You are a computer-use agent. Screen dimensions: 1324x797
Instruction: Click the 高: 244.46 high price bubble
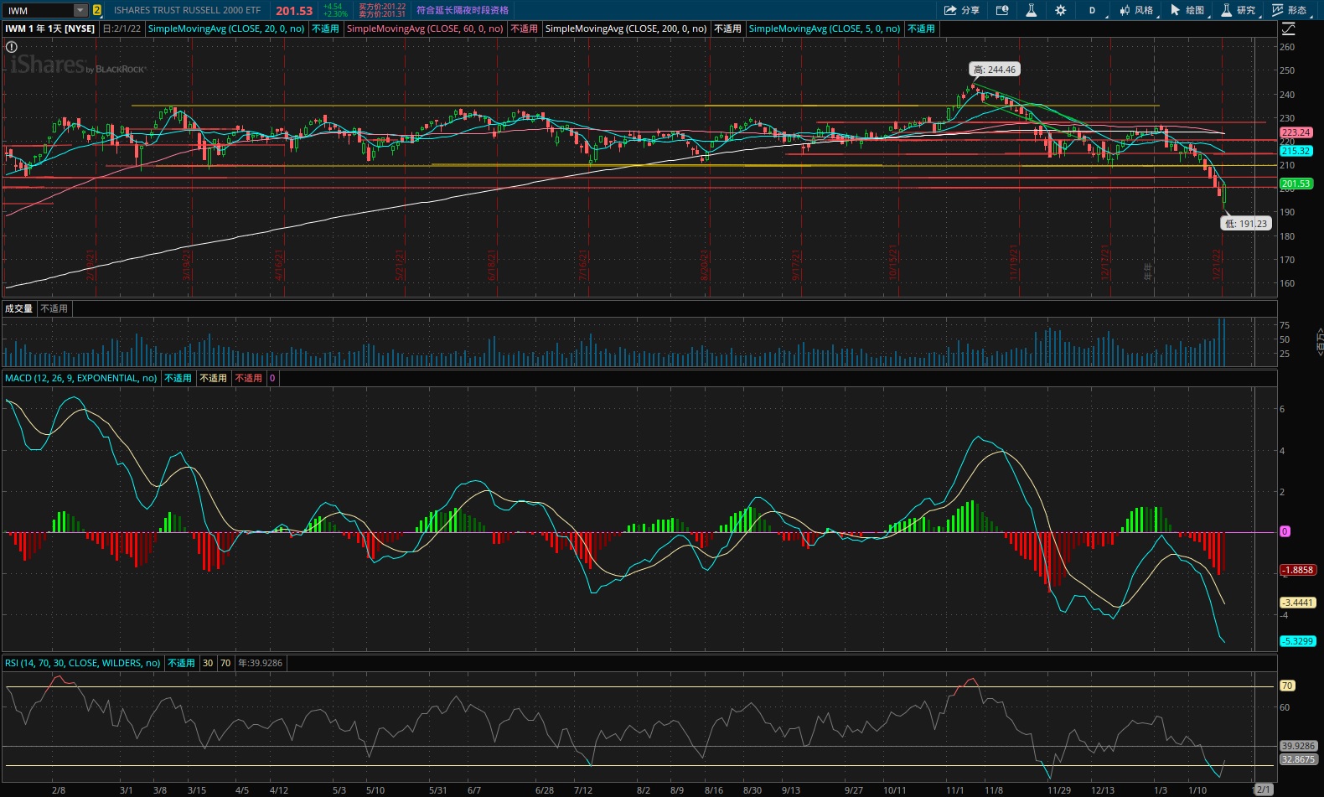995,70
